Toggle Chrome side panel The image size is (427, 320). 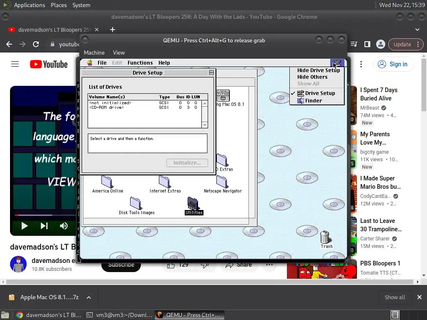click(367, 44)
